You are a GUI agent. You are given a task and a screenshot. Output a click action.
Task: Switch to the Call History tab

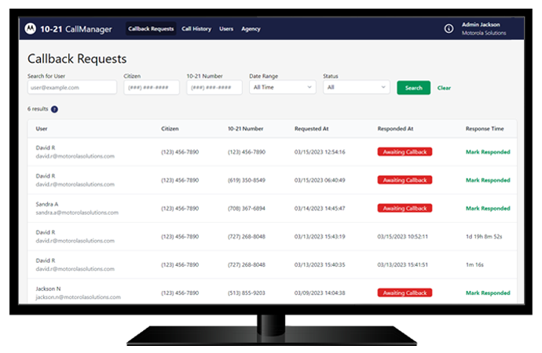point(196,29)
